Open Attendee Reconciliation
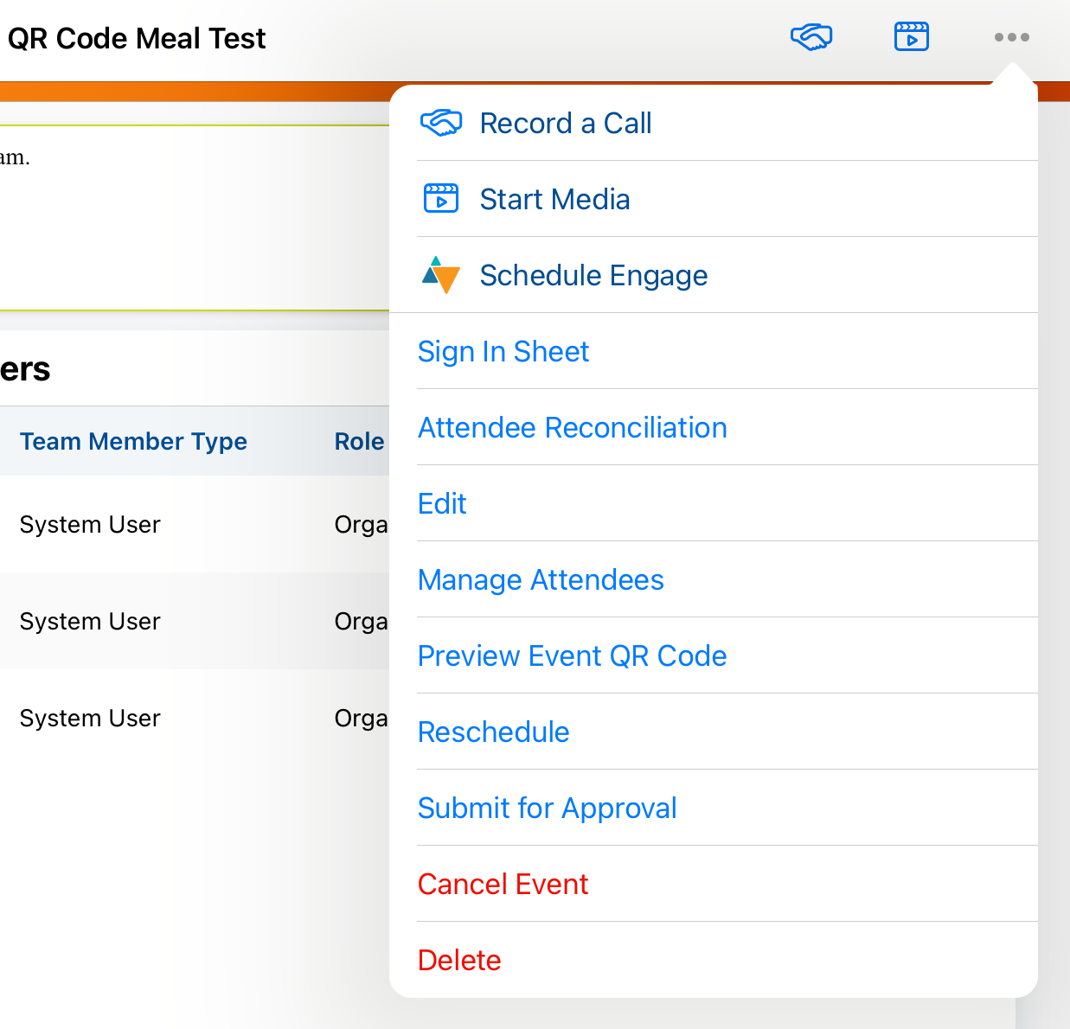The height and width of the screenshot is (1029, 1070). coord(572,428)
